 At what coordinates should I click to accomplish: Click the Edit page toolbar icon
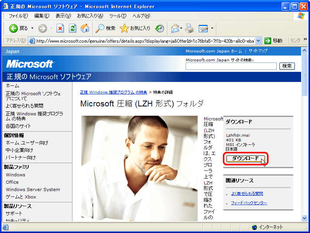(203, 28)
